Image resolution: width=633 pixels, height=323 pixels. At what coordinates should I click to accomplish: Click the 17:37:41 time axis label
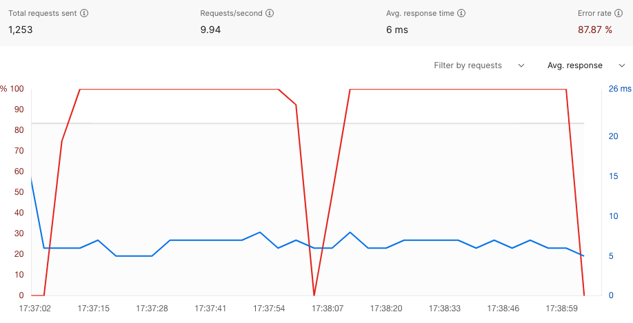210,309
